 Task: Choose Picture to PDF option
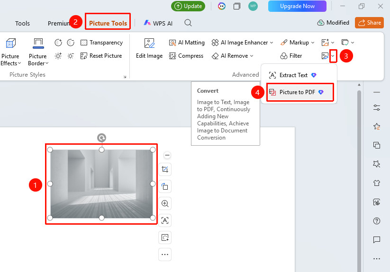pyautogui.click(x=300, y=92)
